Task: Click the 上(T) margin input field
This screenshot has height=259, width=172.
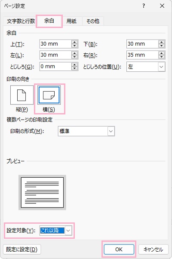Action: pyautogui.click(x=55, y=44)
